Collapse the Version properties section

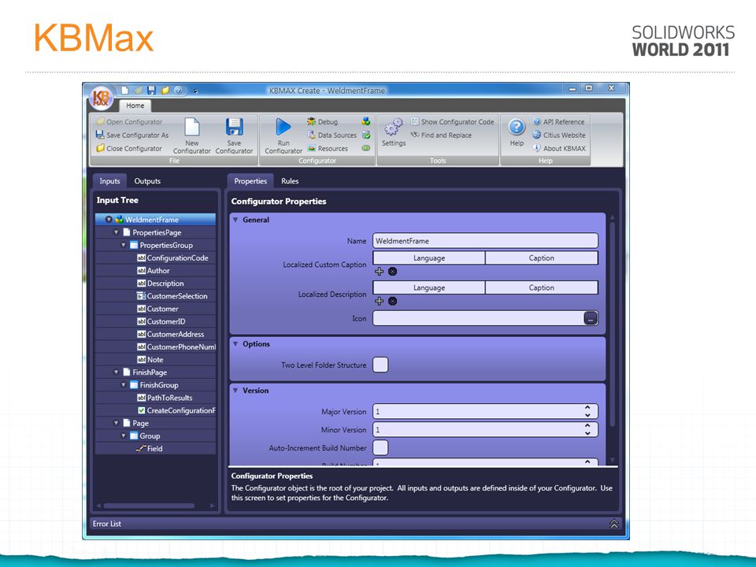pos(235,391)
